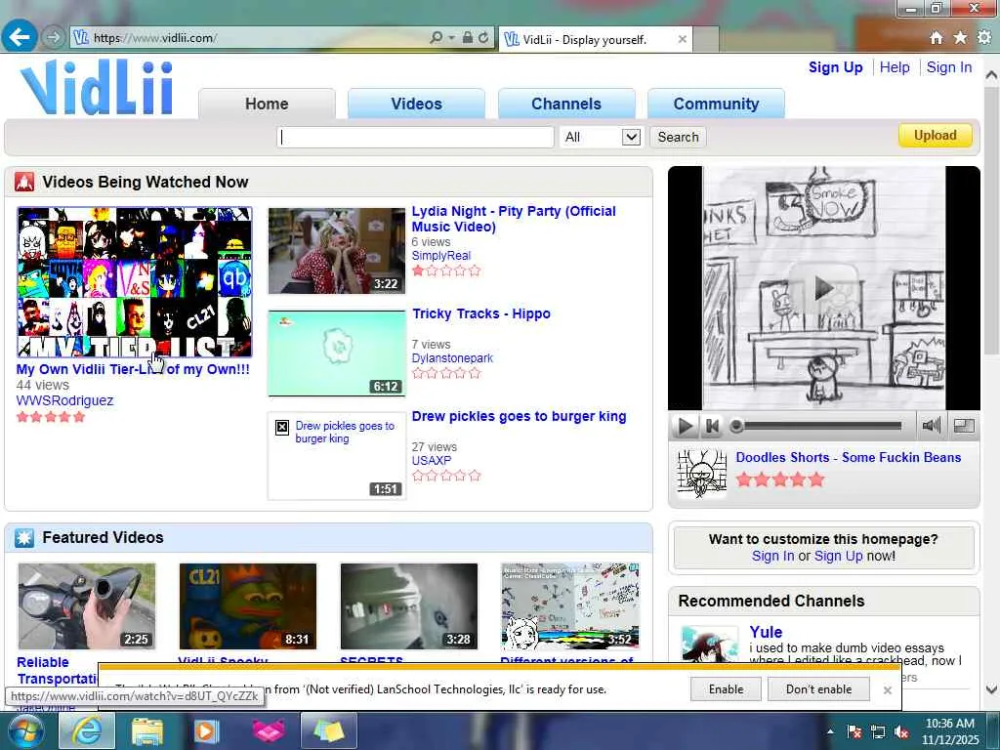1000x750 pixels.
Task: Click Sign Up in customize homepage box
Action: [838, 556]
